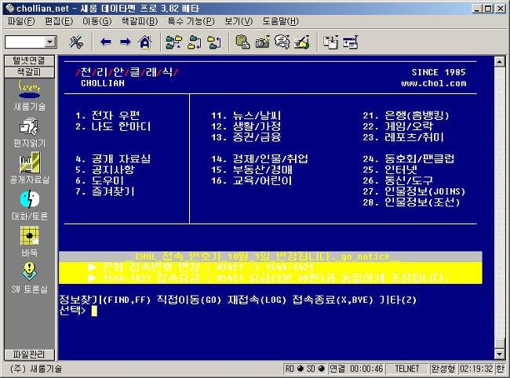The image size is (510, 378).
Task: Click the wrench settings icon in toolbar
Action: pyautogui.click(x=76, y=42)
